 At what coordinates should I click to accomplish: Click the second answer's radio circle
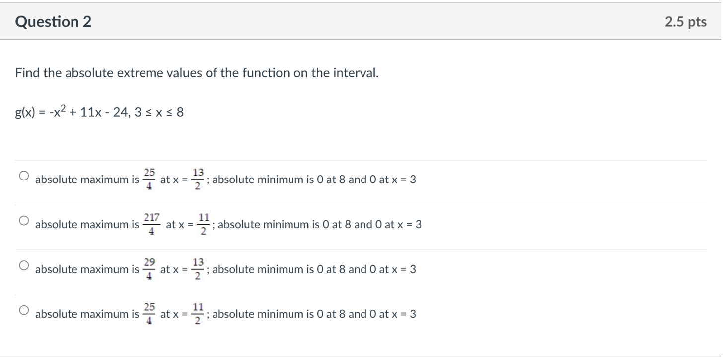point(23,220)
